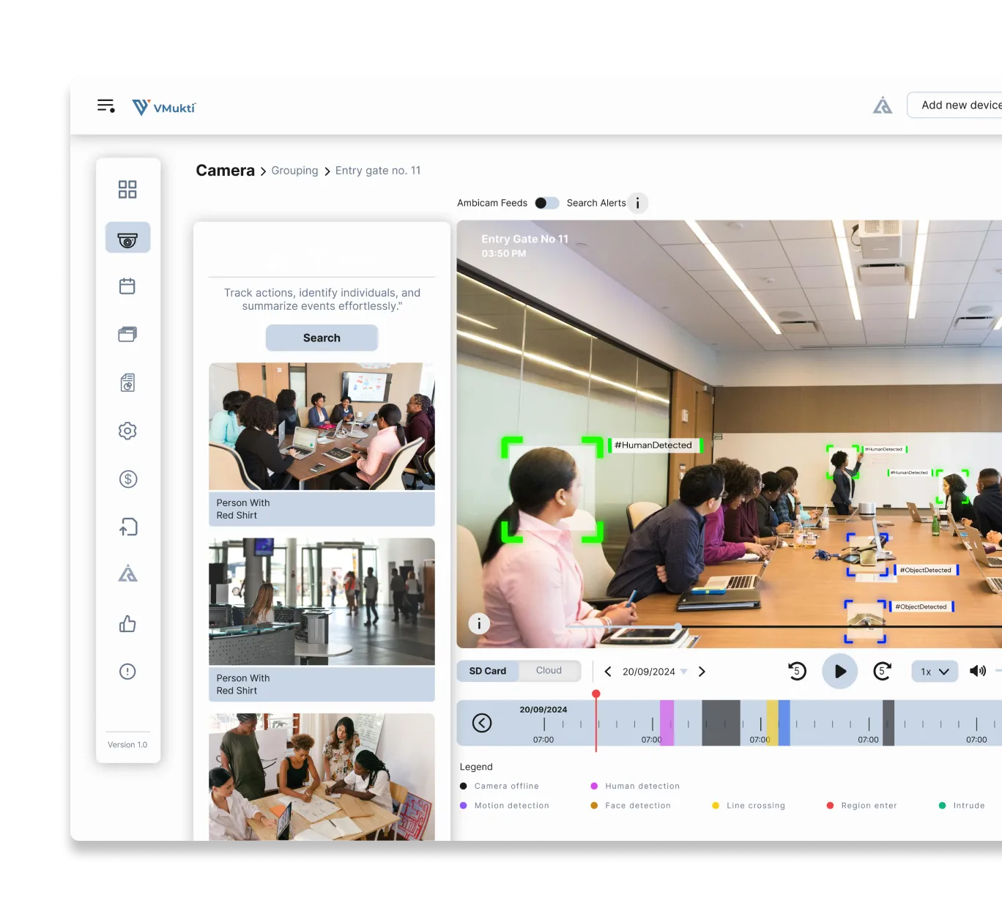This screenshot has height=917, width=1002.
Task: Open billing via the dollar icon
Action: [127, 478]
